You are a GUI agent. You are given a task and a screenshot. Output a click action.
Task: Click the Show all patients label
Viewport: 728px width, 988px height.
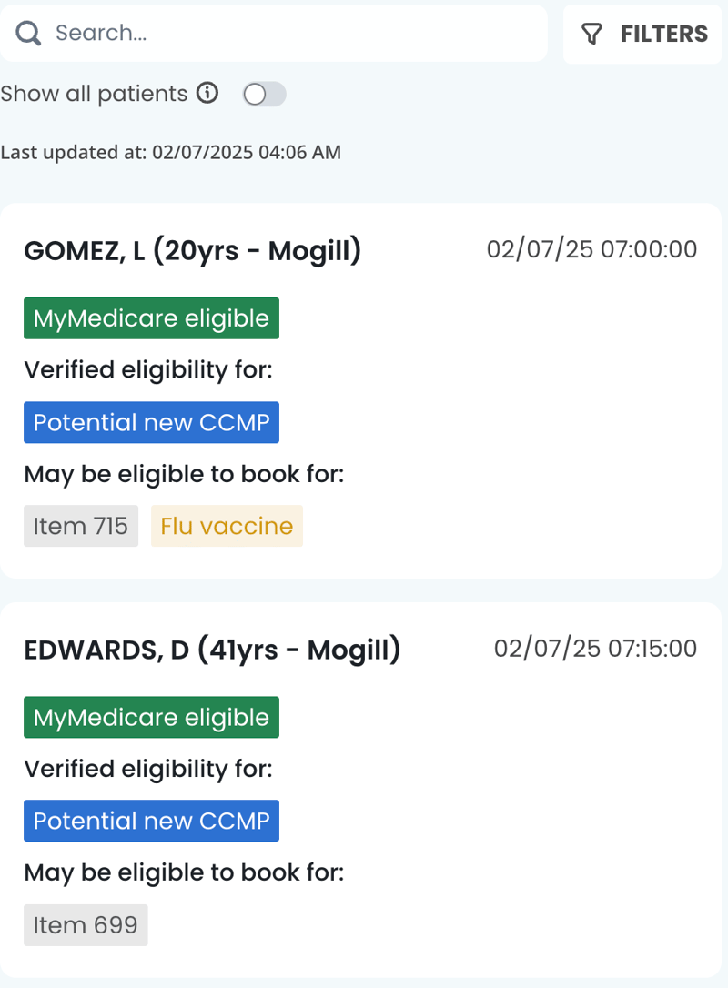[94, 94]
